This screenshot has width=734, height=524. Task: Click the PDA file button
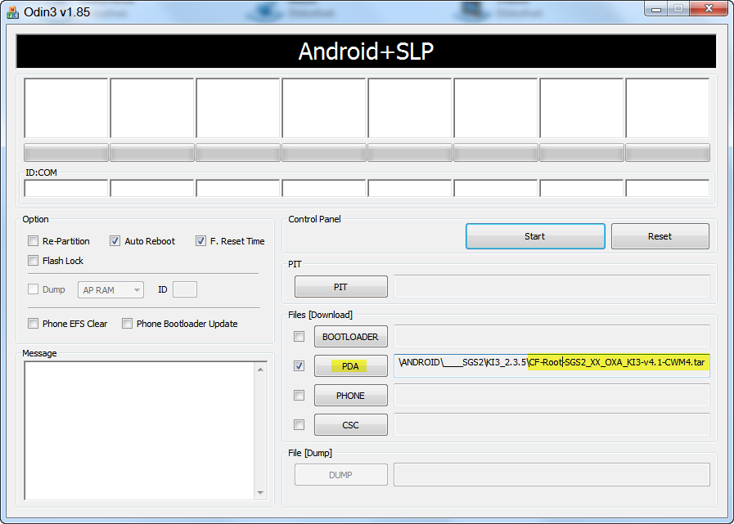[x=350, y=366]
